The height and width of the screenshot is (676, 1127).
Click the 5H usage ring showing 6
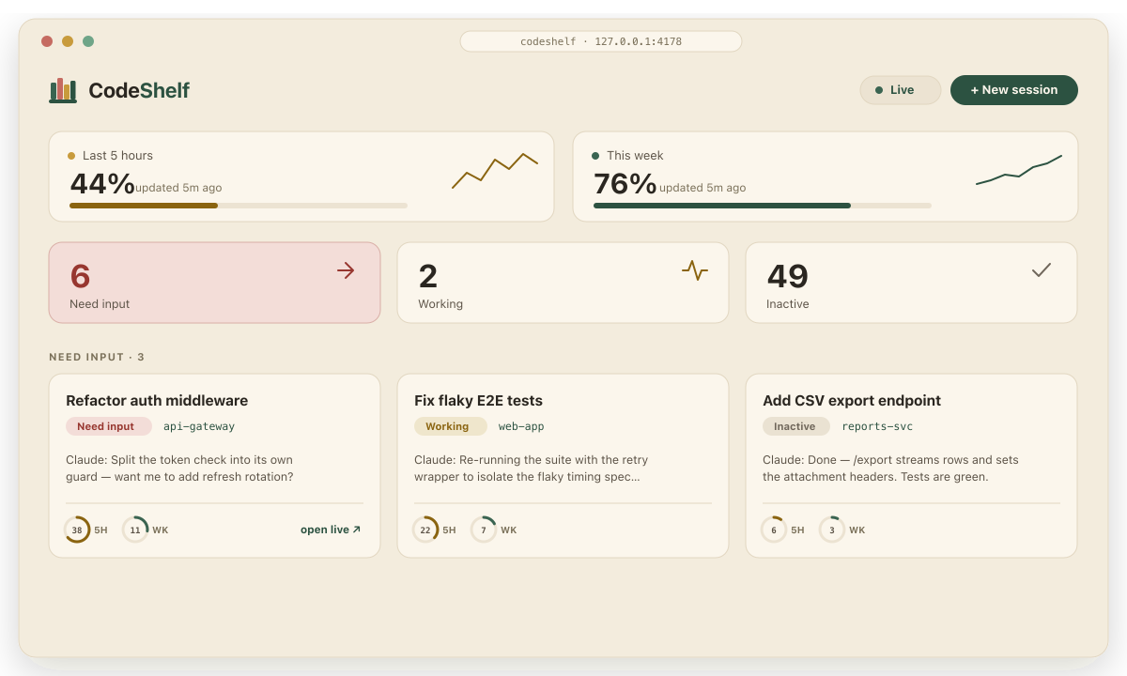[x=774, y=530]
